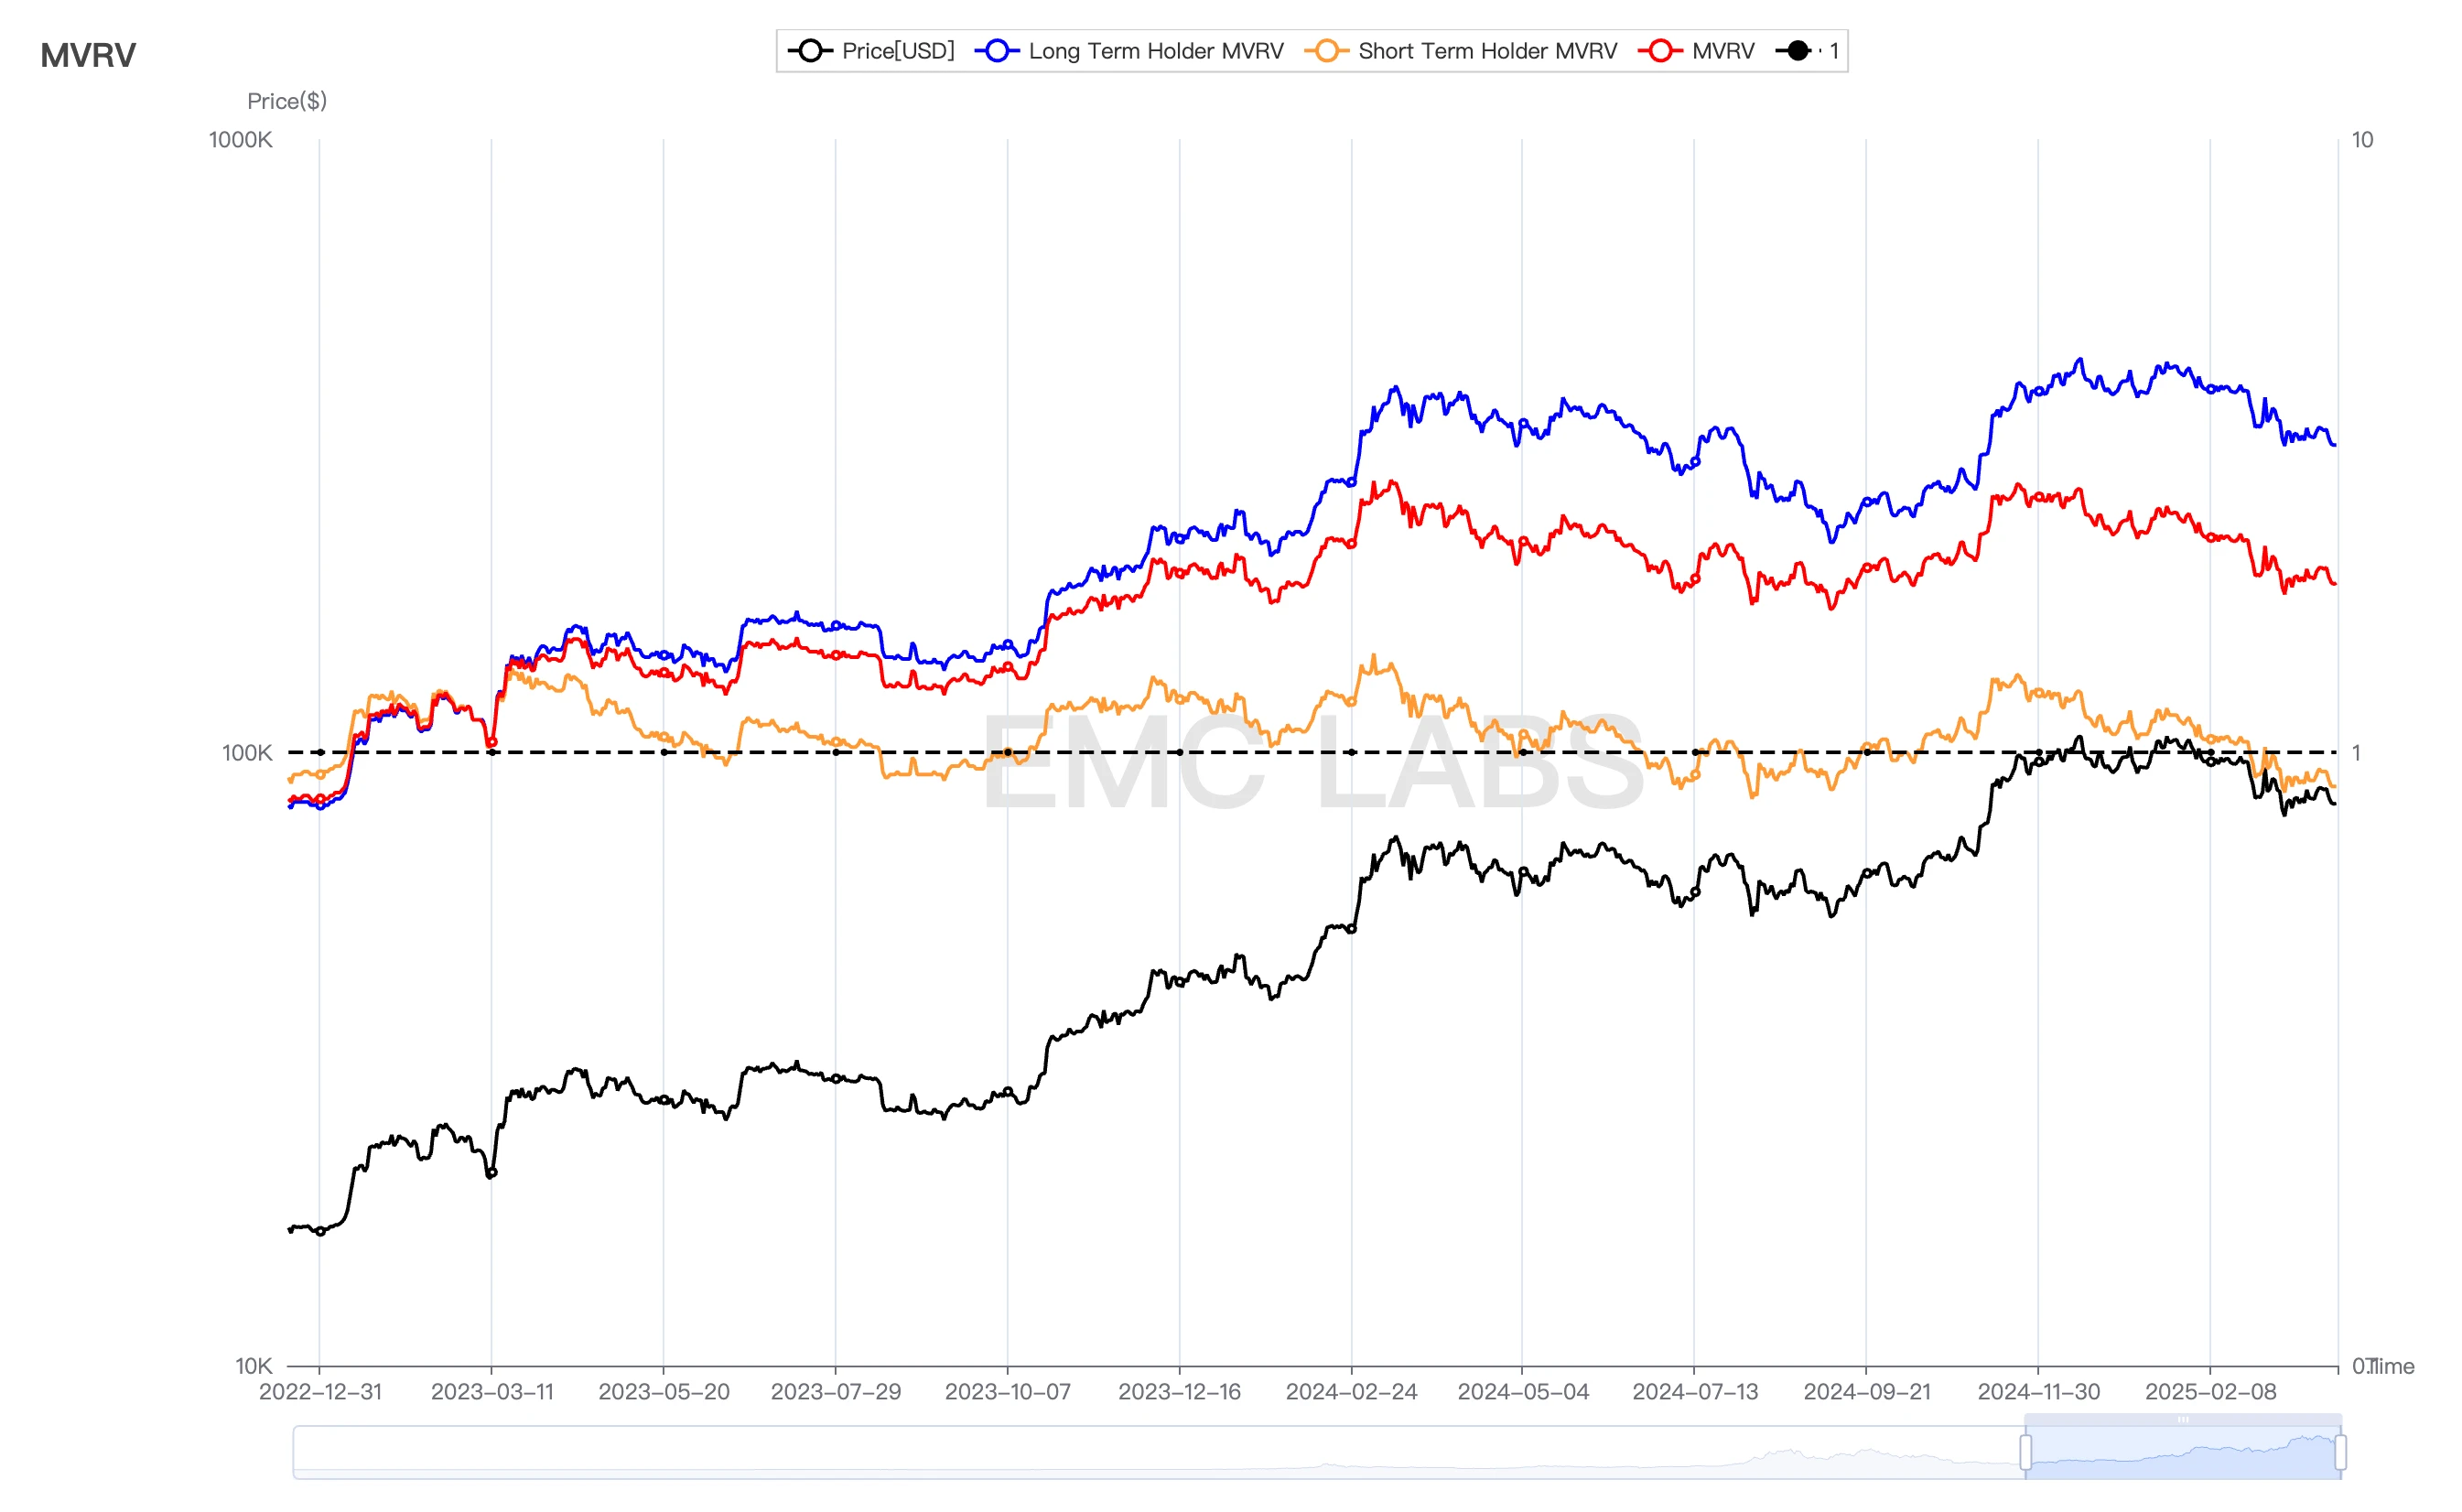Click the left handle of the zoom slider
This screenshot has height=1512, width=2462.
[2026, 1452]
